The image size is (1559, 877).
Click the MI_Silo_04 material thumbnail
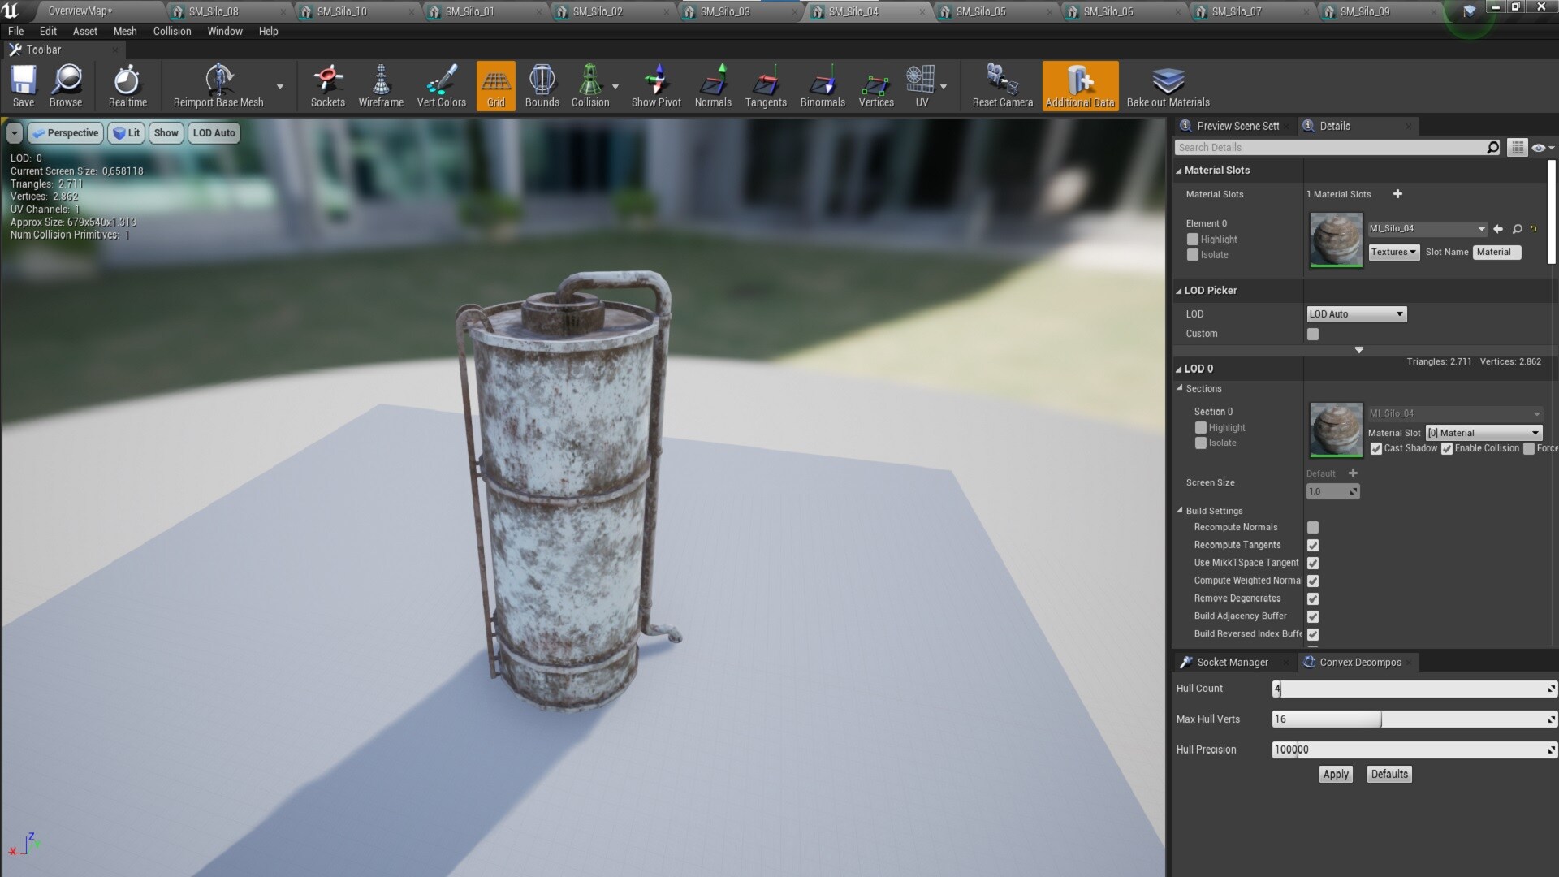point(1335,240)
